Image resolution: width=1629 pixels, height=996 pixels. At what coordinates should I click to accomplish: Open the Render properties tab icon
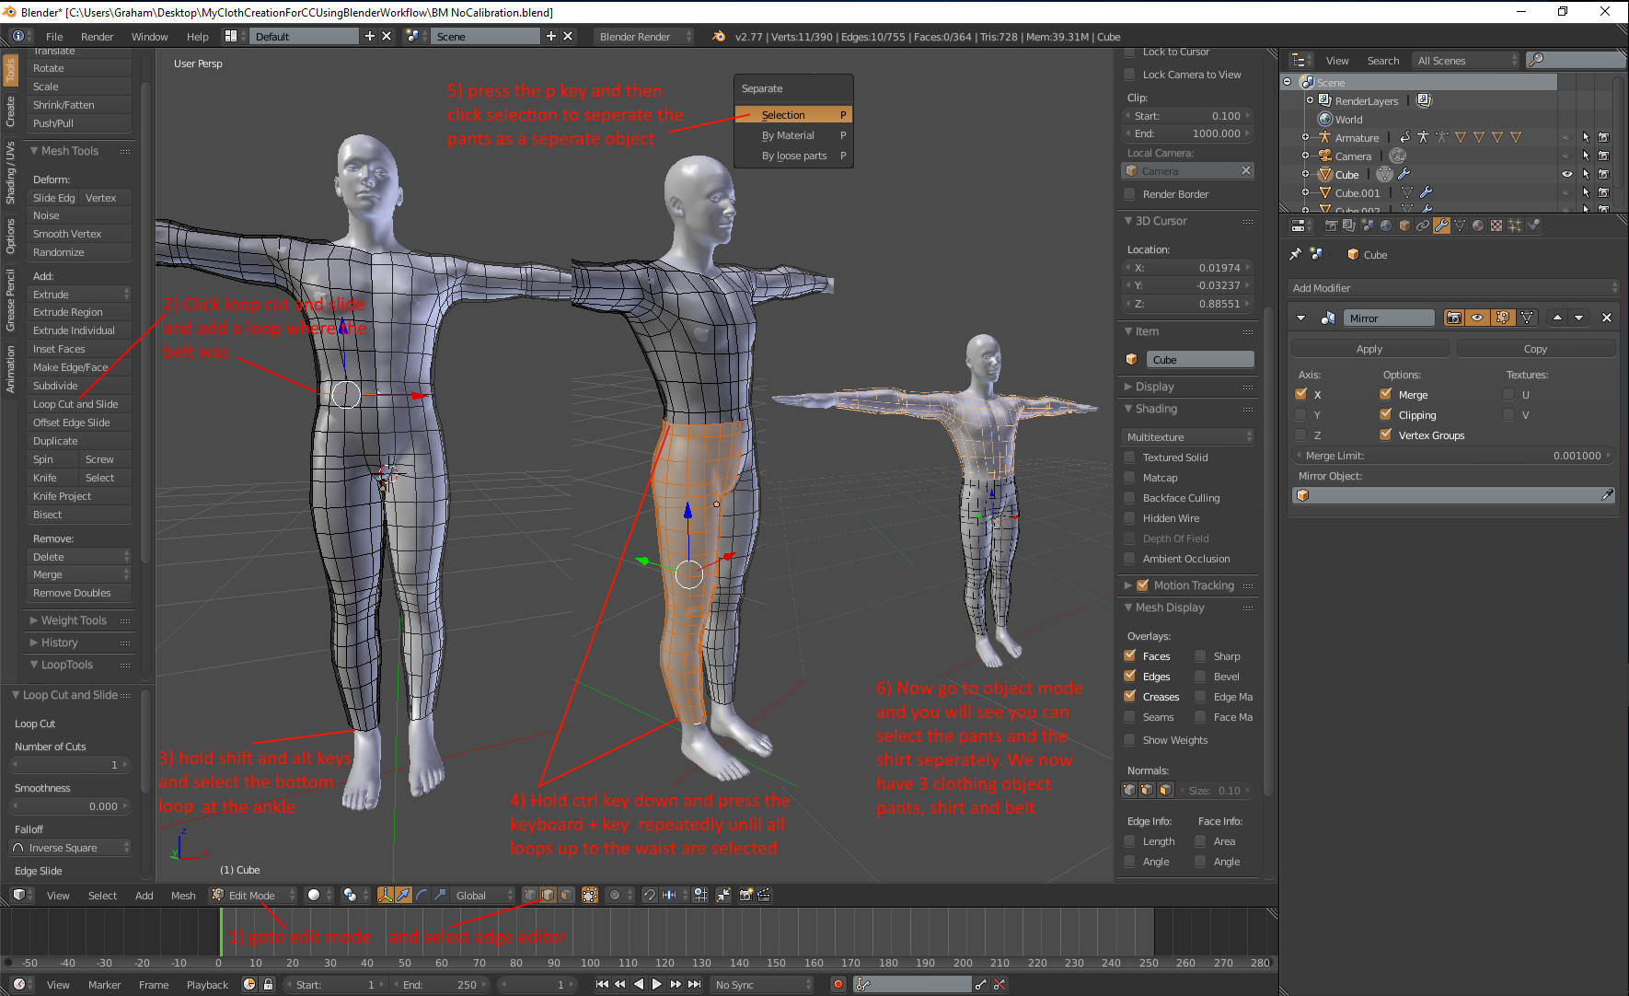point(1332,226)
